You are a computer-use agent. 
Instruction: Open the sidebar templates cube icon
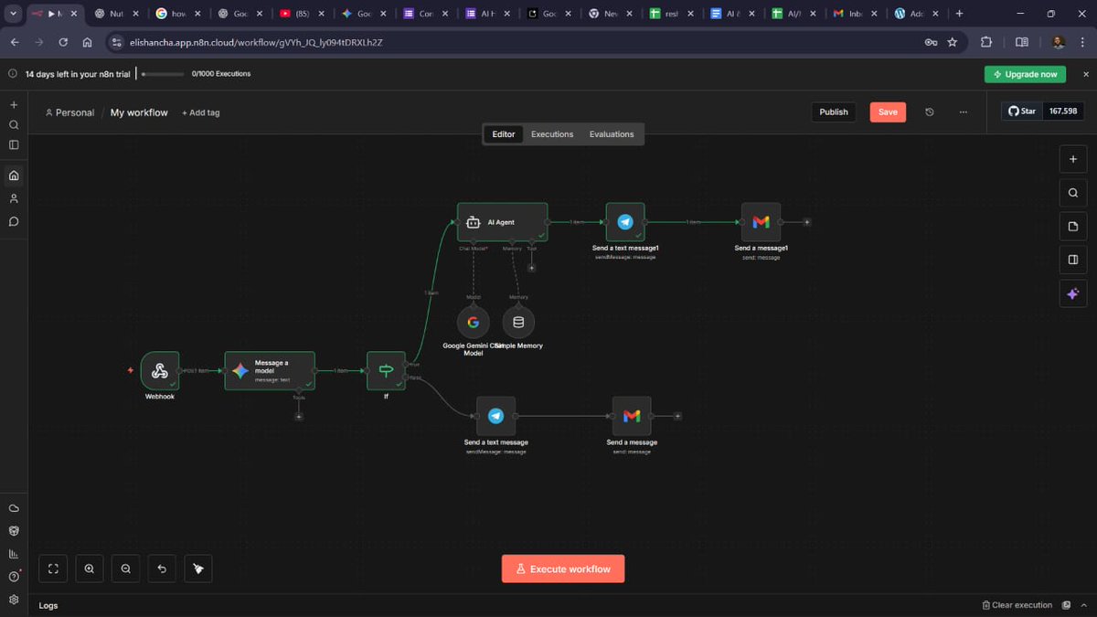pyautogui.click(x=14, y=531)
